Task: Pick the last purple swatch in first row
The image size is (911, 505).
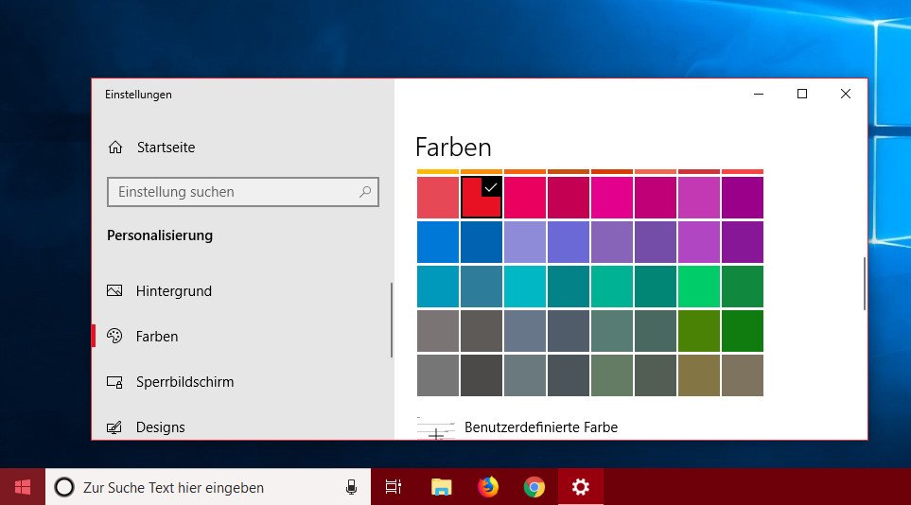Action: point(743,198)
